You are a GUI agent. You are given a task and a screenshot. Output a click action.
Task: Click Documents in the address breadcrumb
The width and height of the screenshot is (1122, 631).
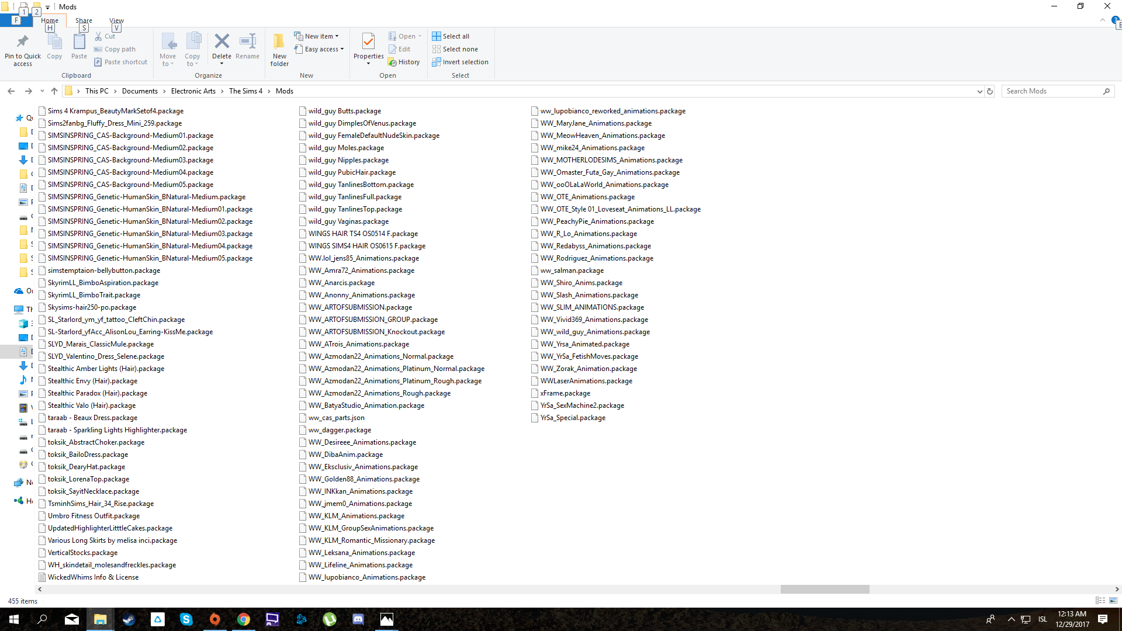point(140,91)
